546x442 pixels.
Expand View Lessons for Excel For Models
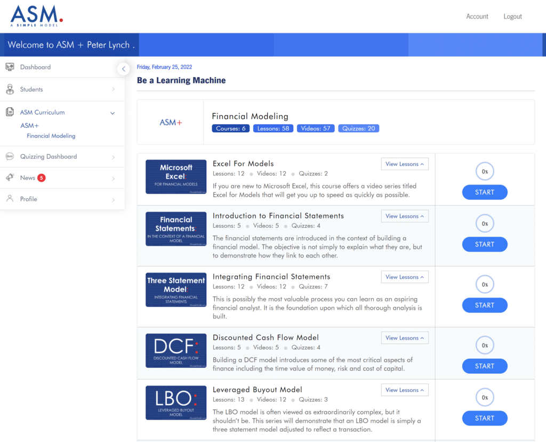click(x=404, y=164)
